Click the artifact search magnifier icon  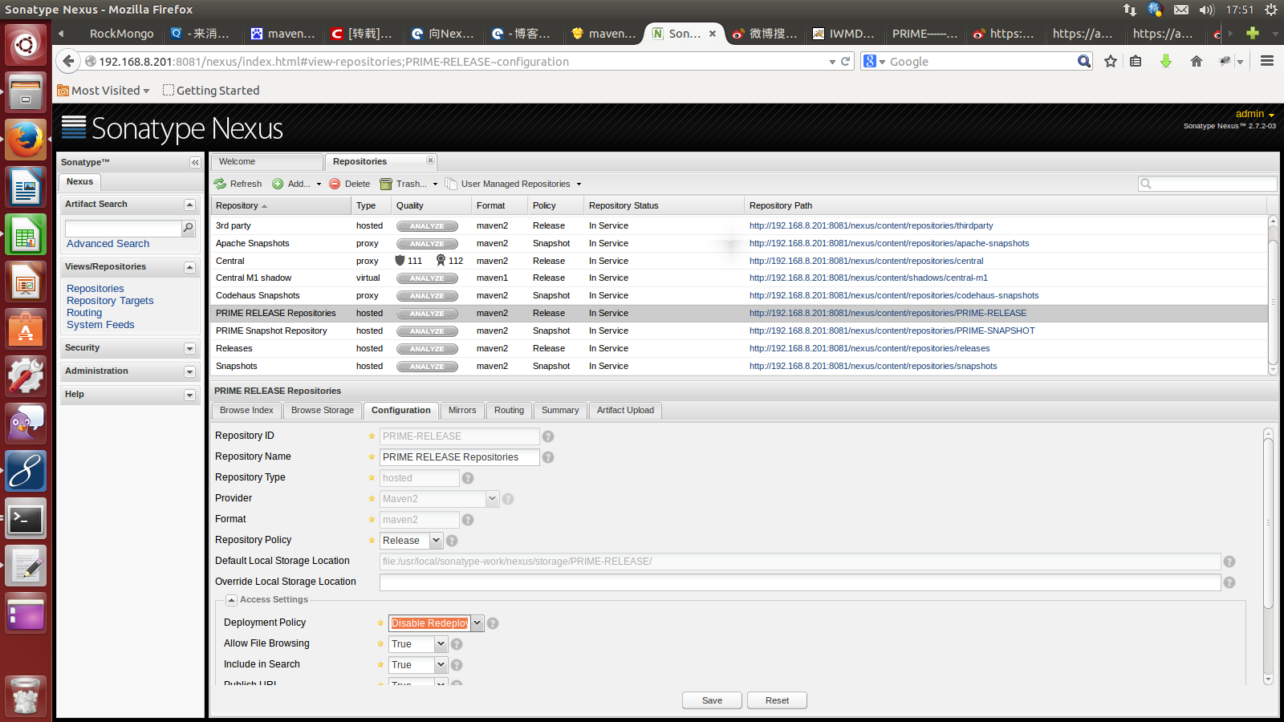[x=189, y=228]
